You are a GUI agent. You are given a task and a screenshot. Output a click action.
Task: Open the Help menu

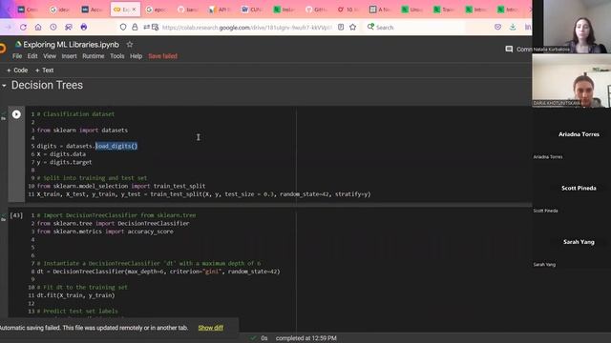click(136, 56)
